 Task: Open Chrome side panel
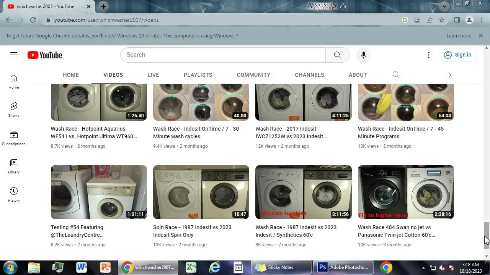(457, 20)
